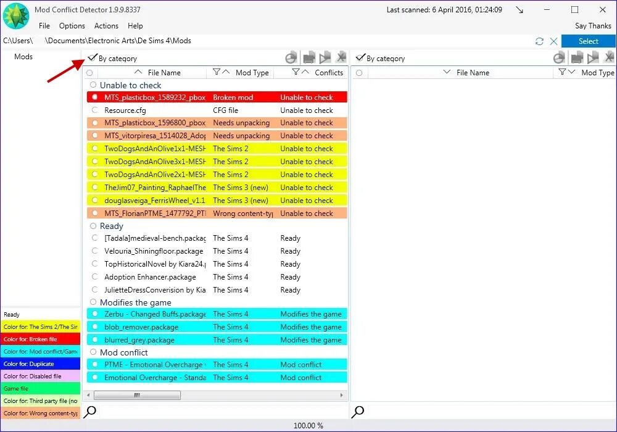Image resolution: width=617 pixels, height=432 pixels.
Task: Sort the left list by the Conflicts column
Action: click(329, 72)
